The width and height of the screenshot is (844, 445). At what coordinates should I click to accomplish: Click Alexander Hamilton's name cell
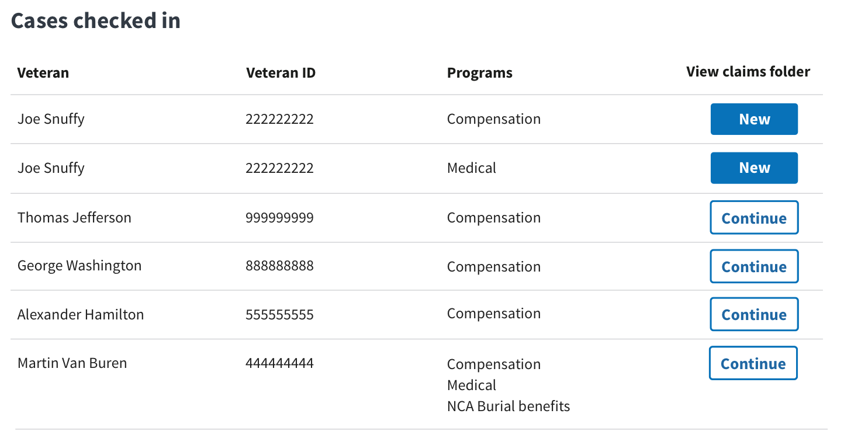tap(81, 314)
